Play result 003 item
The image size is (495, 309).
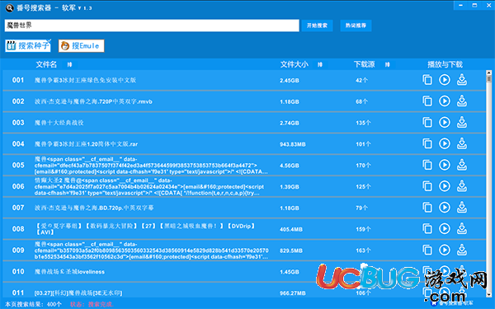tap(445, 122)
